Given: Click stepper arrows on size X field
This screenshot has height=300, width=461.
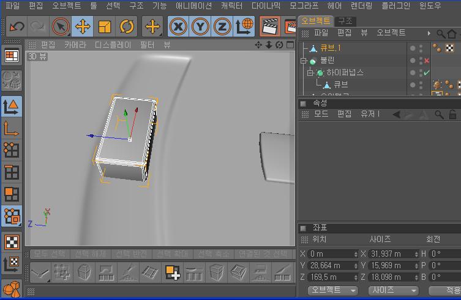Looking at the screenshot, I should (x=416, y=254).
